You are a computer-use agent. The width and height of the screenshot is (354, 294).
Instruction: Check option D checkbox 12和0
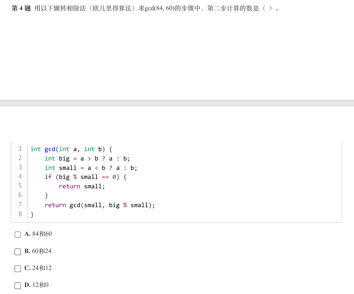point(18,285)
